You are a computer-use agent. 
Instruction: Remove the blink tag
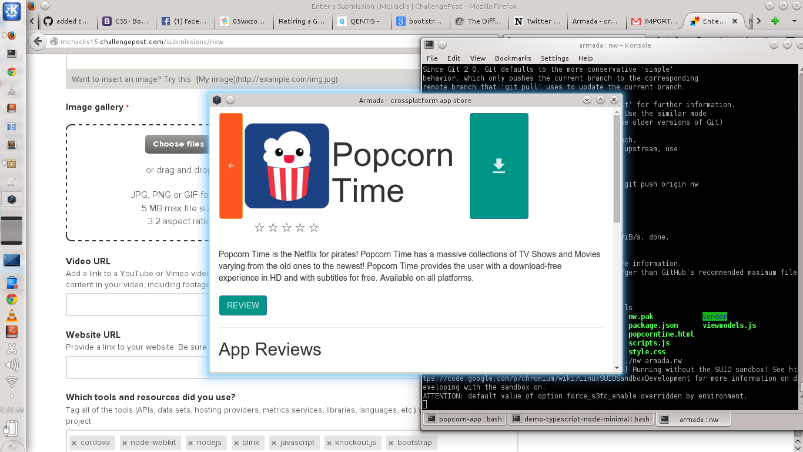coord(236,443)
